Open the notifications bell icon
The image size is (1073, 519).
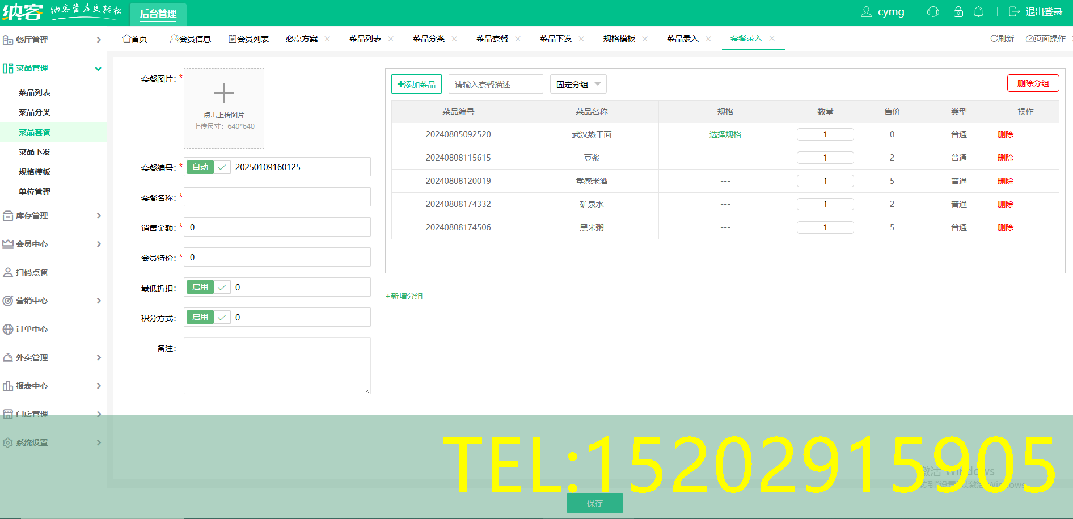click(978, 12)
